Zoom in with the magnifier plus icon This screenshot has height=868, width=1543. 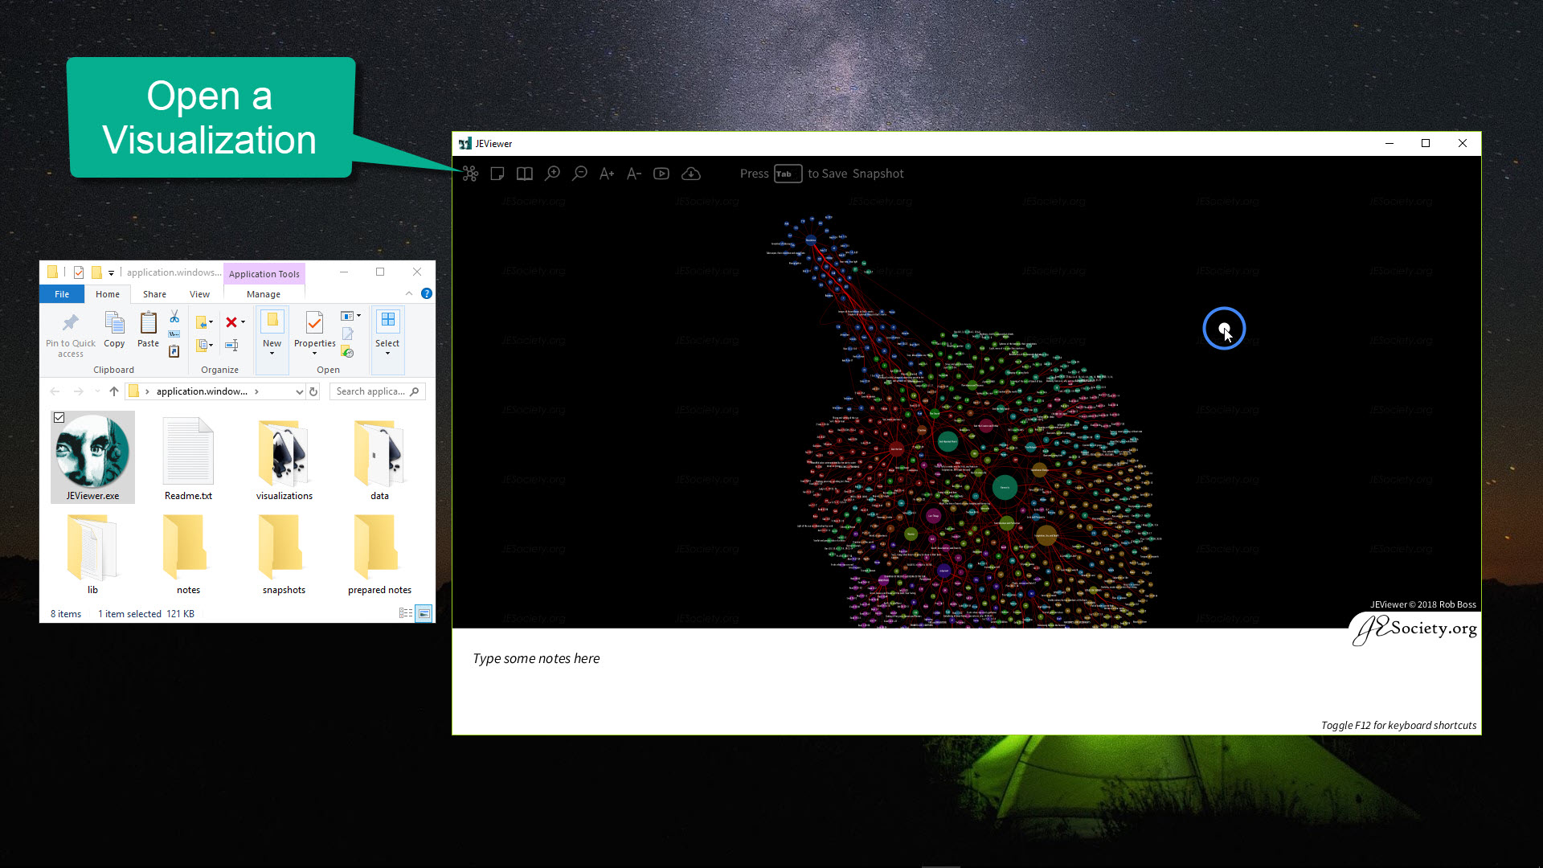[552, 174]
